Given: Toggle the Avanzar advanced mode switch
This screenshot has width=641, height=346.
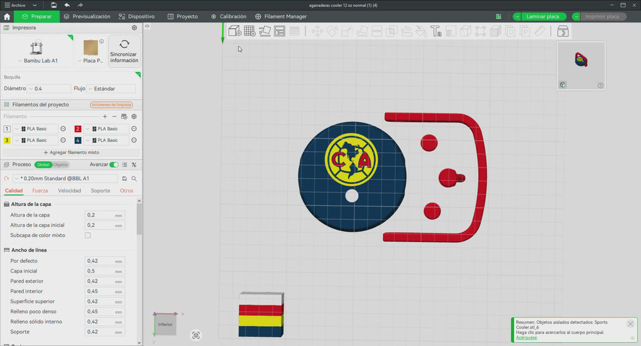Looking at the screenshot, I should pyautogui.click(x=114, y=165).
